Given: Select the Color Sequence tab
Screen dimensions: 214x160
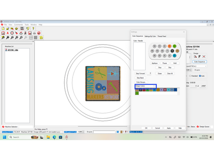Looking at the screenshot, I should pos(137,36).
